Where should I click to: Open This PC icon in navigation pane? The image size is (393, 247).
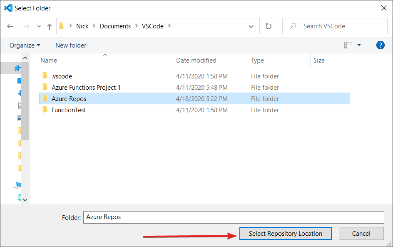tap(17, 185)
